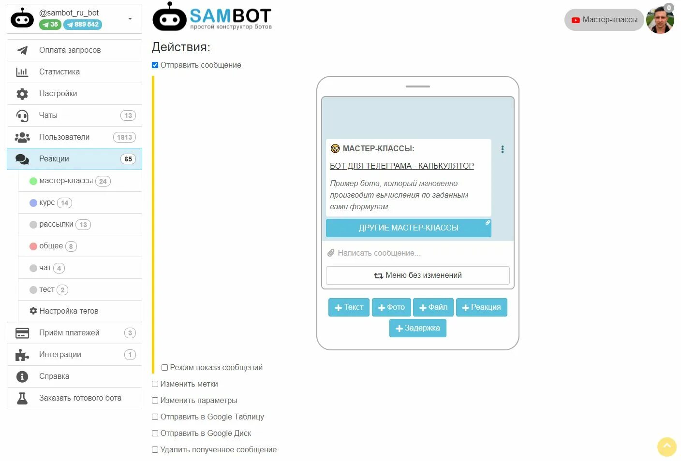Click the link icon on ДРУГИЕ МАСТЕР-КЛАССЫ button
Image resolution: width=681 pixels, height=461 pixels.
[x=488, y=223]
